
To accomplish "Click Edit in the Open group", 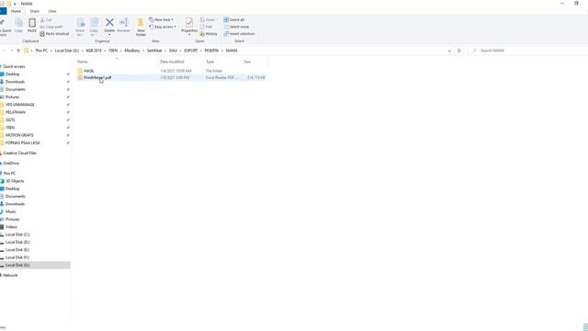I will (206, 27).
